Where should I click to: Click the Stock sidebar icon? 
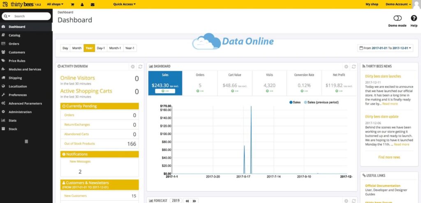3,129
